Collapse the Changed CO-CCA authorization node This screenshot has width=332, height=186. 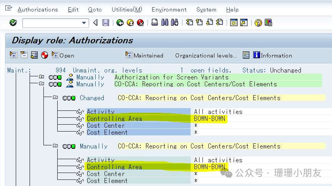click(55, 98)
